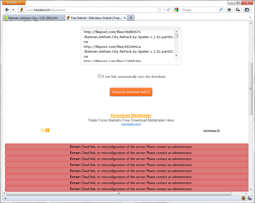Close the Free Debrid tab
Image resolution: width=255 pixels, height=203 pixels.
pyautogui.click(x=125, y=18)
